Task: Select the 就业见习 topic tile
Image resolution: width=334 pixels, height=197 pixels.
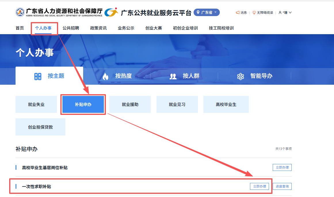Action: [177, 105]
